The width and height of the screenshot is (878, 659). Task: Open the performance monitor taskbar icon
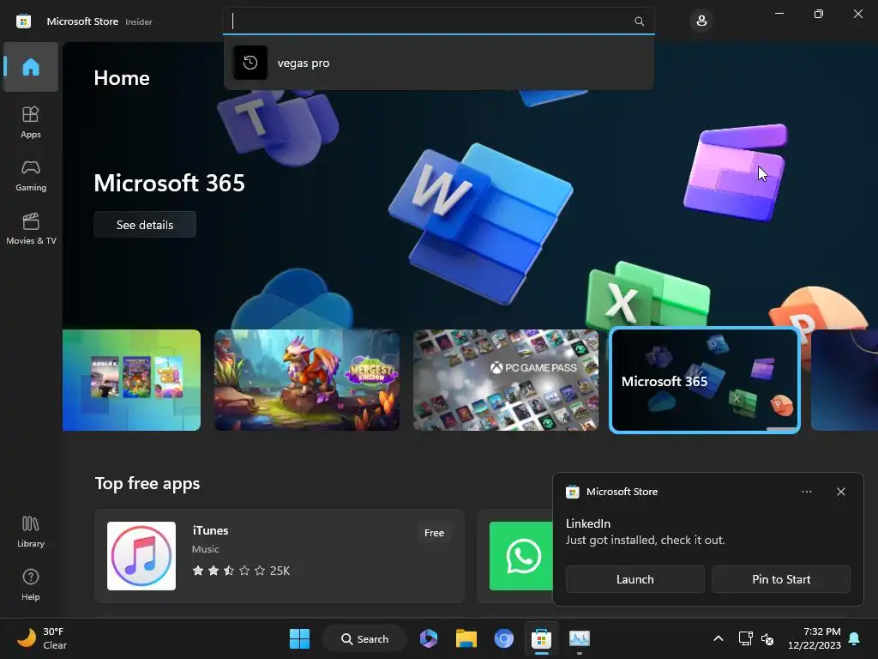tap(579, 638)
